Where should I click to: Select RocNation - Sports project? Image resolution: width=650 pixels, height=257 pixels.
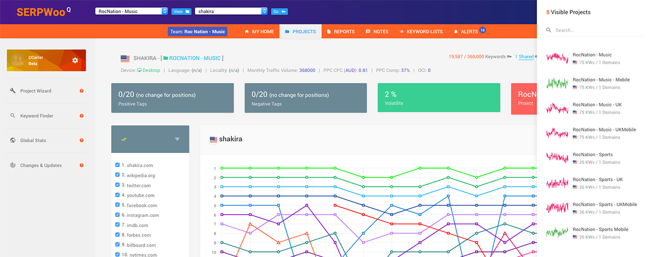[594, 158]
